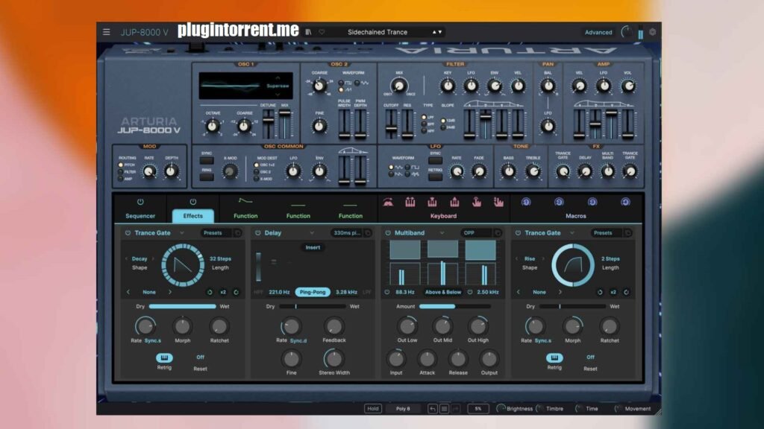Select the first keyboard settings icon

click(388, 203)
